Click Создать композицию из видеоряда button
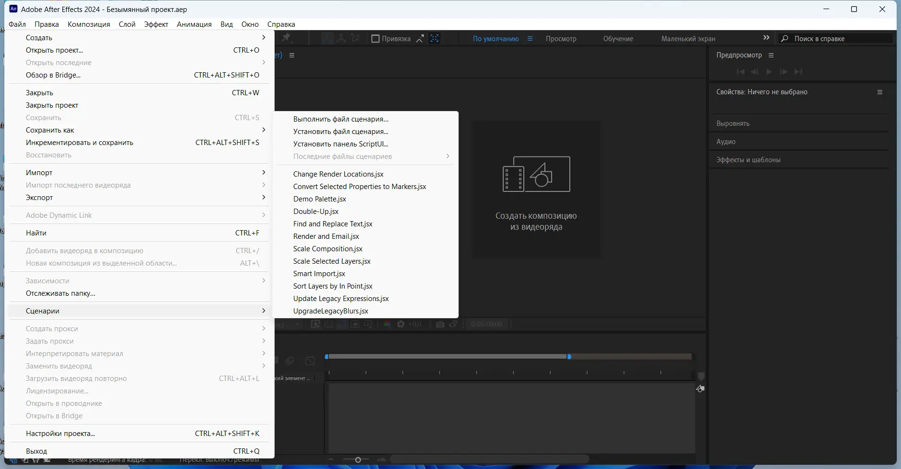 tap(536, 190)
